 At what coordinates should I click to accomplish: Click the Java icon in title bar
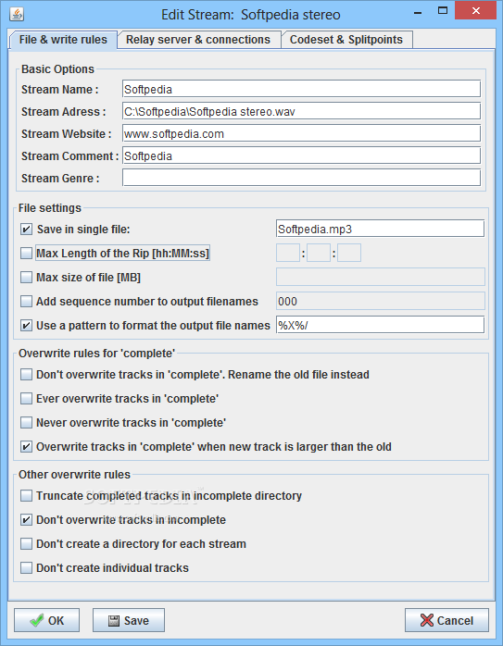click(x=17, y=14)
